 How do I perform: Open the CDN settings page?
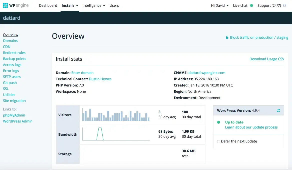click(x=7, y=47)
